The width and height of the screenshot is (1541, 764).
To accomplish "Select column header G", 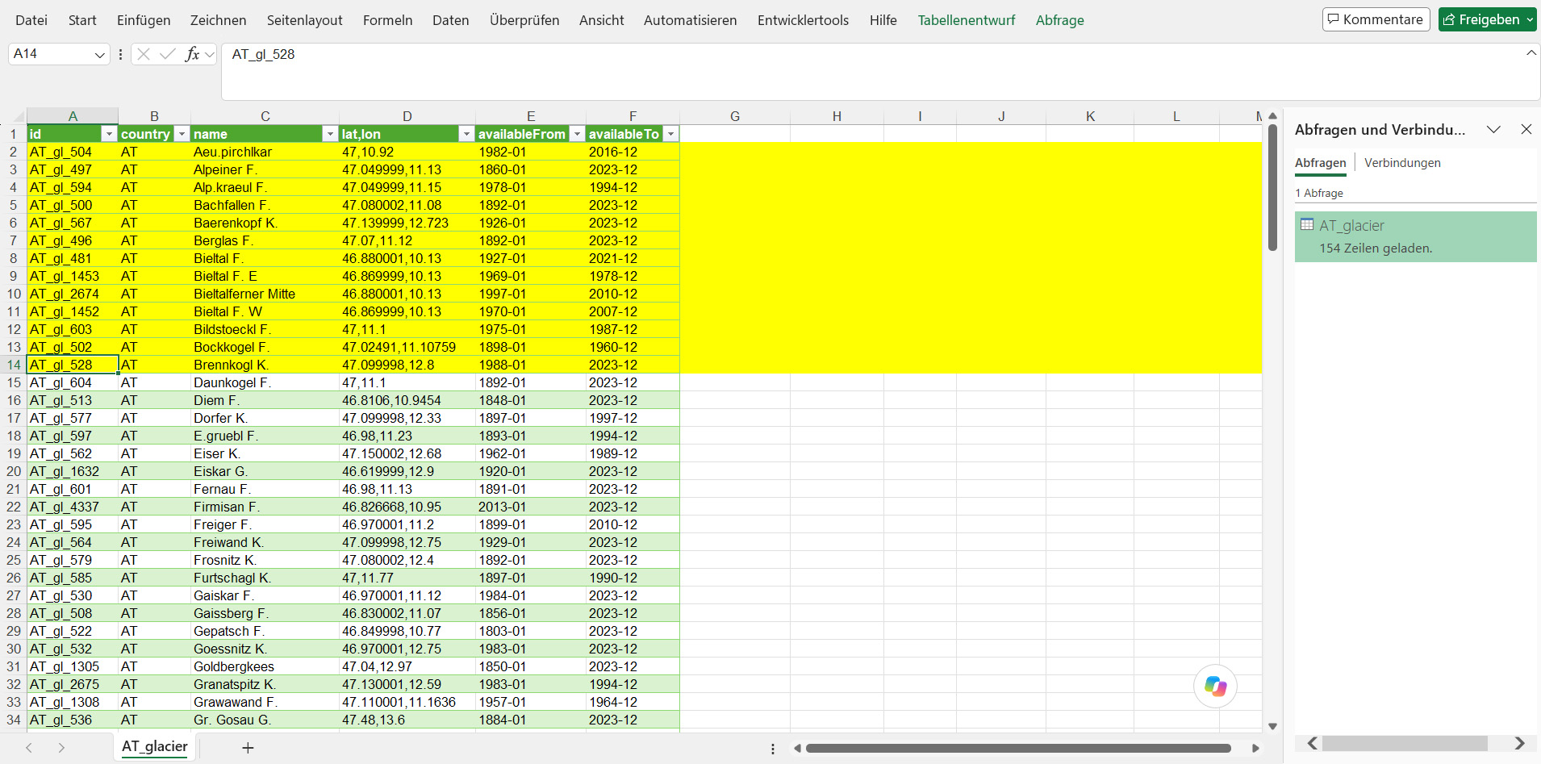I will click(x=734, y=116).
